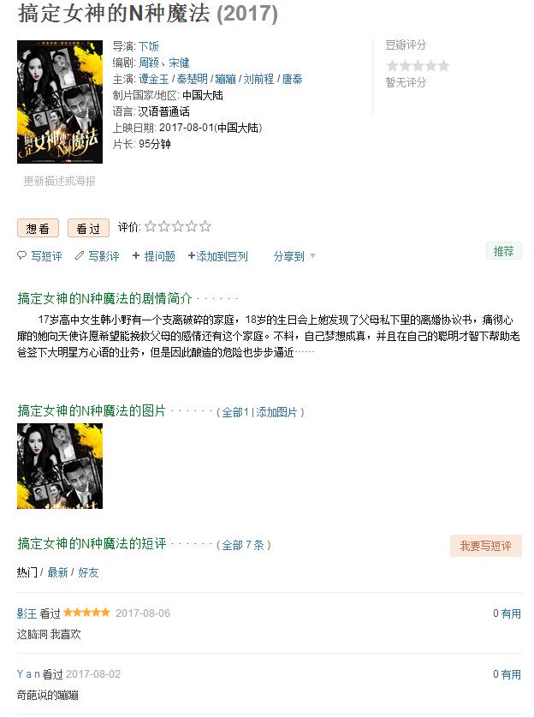Rate the movie three stars under 评价

(178, 226)
